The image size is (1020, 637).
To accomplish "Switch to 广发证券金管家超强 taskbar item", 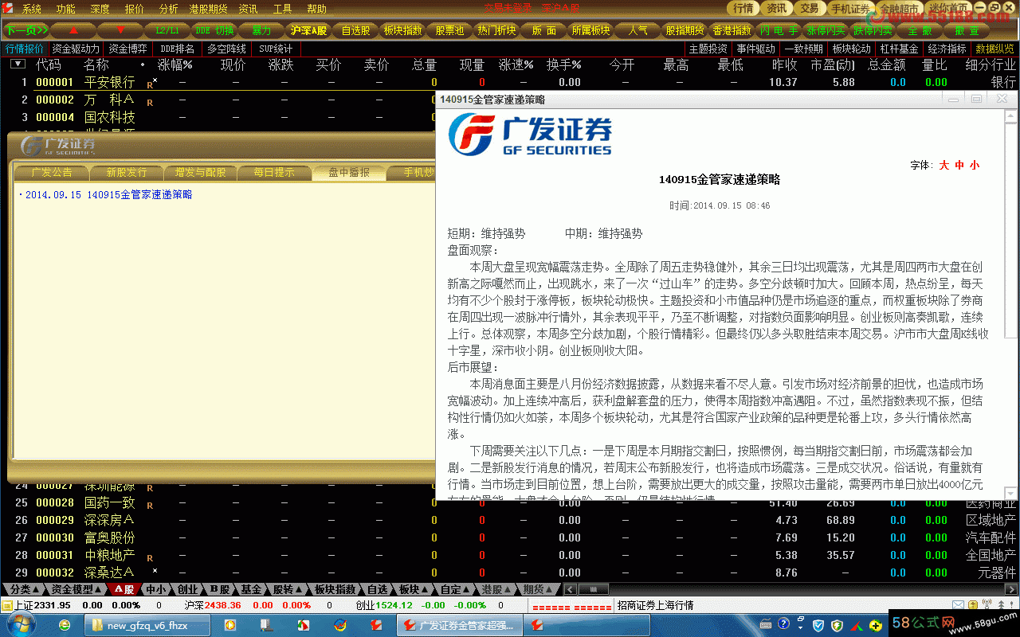I will click(460, 625).
